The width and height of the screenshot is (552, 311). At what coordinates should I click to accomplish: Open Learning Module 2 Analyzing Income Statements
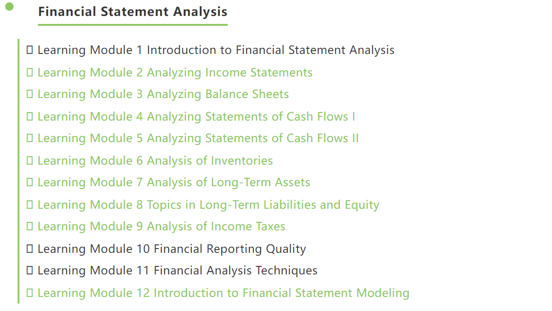(175, 73)
